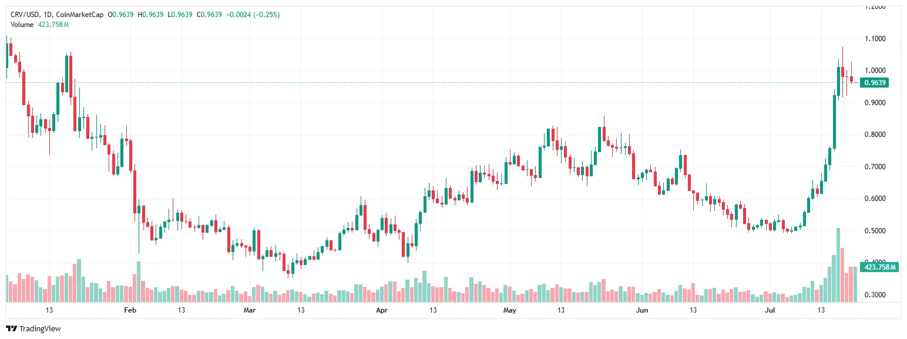This screenshot has height=339, width=907.
Task: Click the 0.7000 price axis label
Action: 875,167
